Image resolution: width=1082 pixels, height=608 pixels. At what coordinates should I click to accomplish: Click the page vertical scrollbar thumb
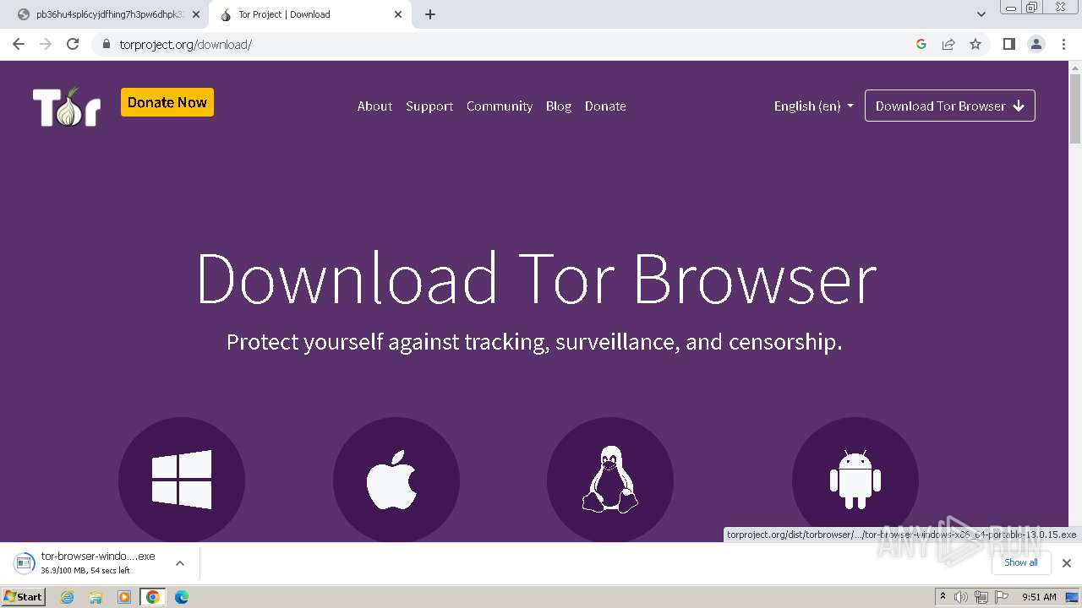1075,109
